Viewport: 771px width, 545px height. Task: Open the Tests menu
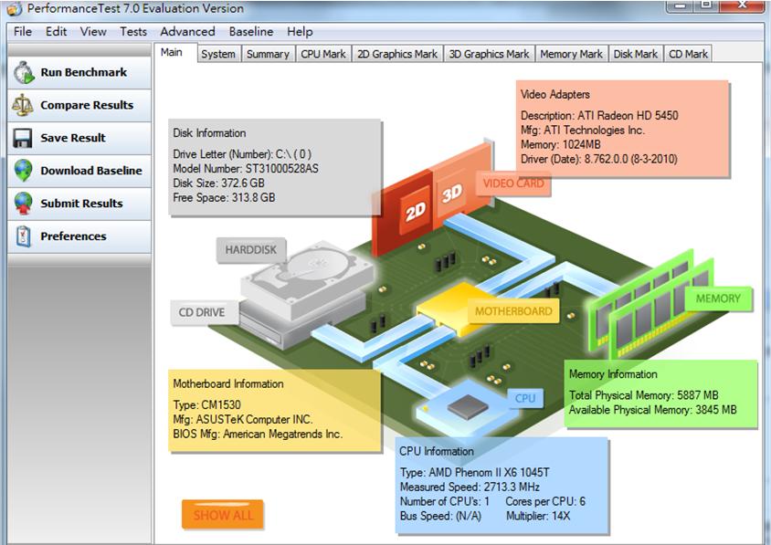pos(133,31)
